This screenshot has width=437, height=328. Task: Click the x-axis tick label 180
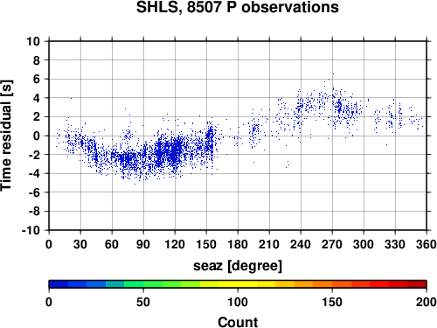pos(238,244)
